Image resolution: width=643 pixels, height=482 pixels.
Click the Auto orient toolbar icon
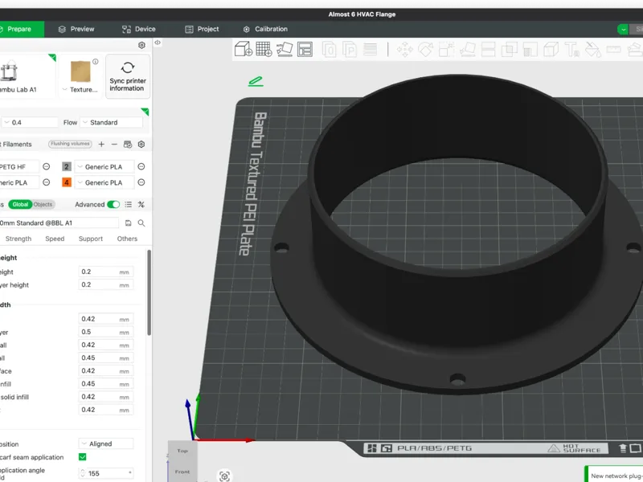pyautogui.click(x=285, y=49)
